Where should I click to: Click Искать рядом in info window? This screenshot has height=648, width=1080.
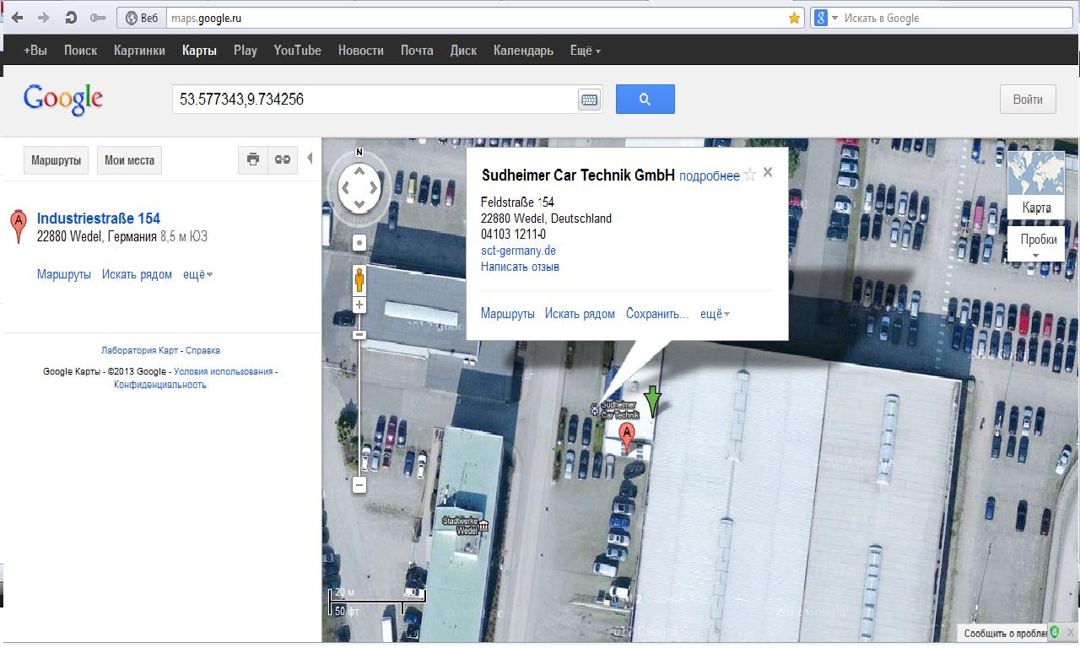[x=580, y=314]
